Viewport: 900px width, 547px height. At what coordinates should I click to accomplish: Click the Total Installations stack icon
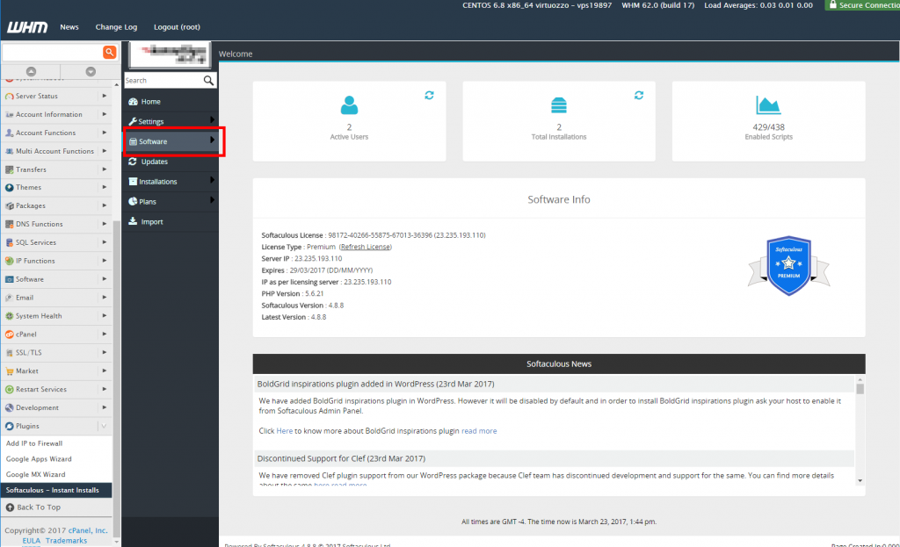558,105
